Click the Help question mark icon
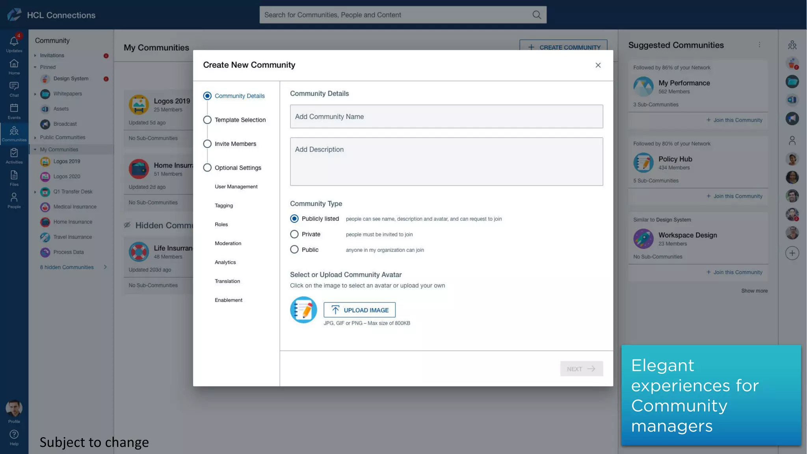Image resolution: width=807 pixels, height=454 pixels. (x=14, y=435)
